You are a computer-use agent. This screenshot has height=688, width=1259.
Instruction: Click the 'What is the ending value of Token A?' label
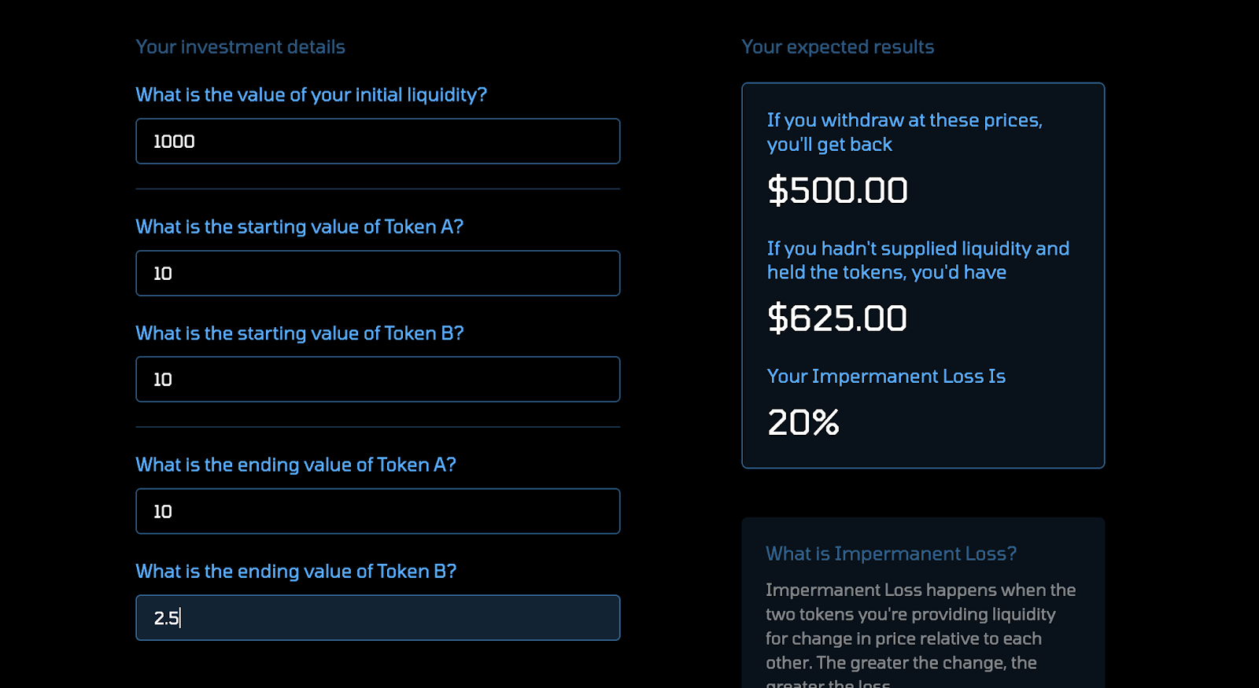pyautogui.click(x=295, y=465)
